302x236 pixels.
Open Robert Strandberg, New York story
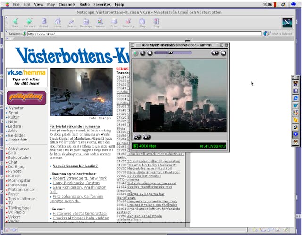(x=80, y=178)
